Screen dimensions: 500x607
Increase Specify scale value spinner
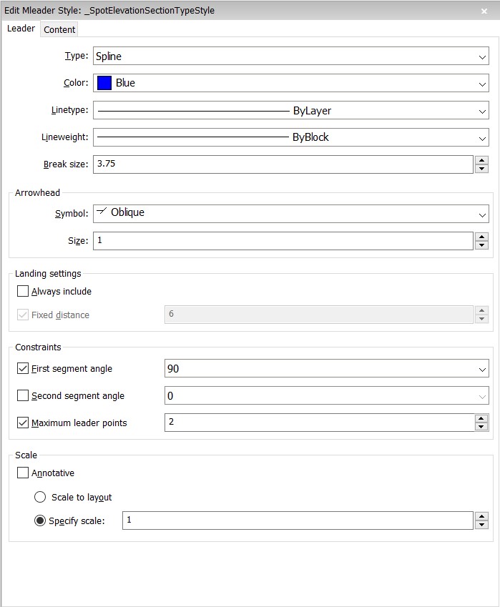coord(481,516)
